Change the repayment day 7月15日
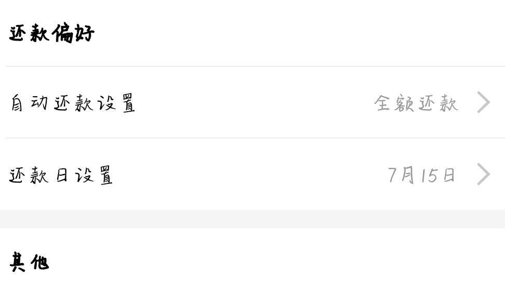The image size is (505, 291). point(421,175)
